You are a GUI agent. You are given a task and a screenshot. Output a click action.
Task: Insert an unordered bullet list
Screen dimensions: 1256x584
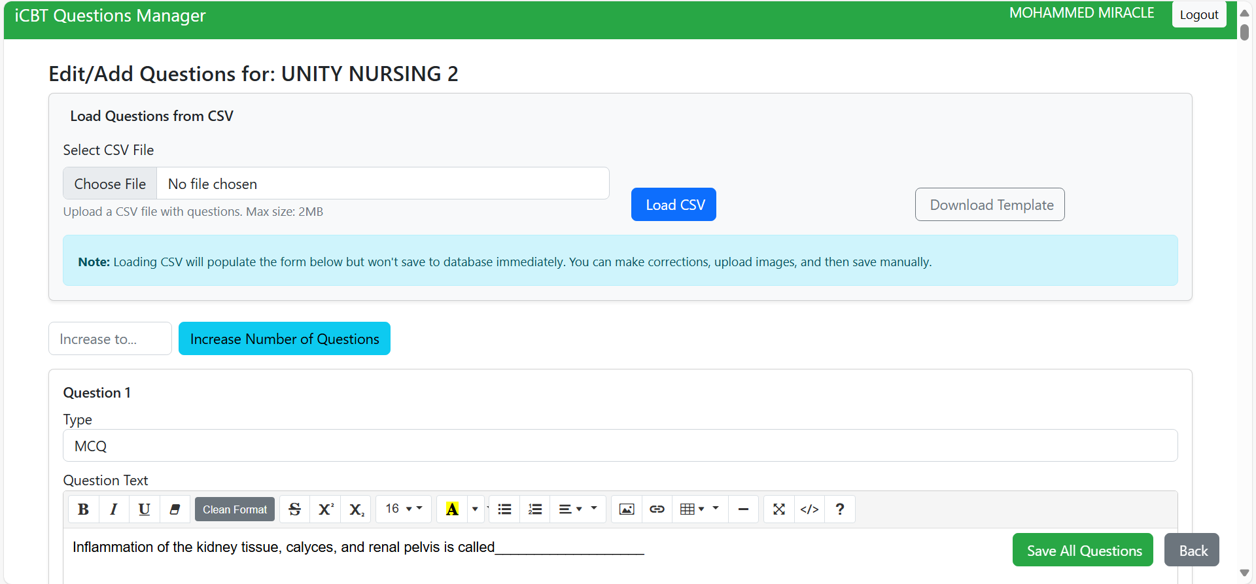(x=504, y=509)
